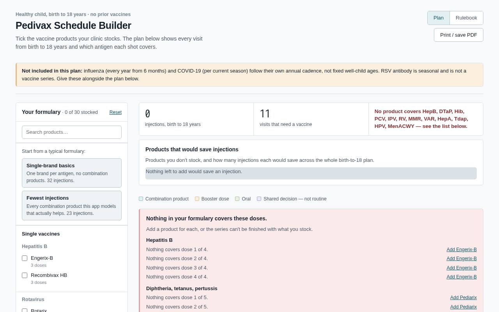Tick the Engerix-B checkbox
This screenshot has height=312, width=499.
click(25, 258)
